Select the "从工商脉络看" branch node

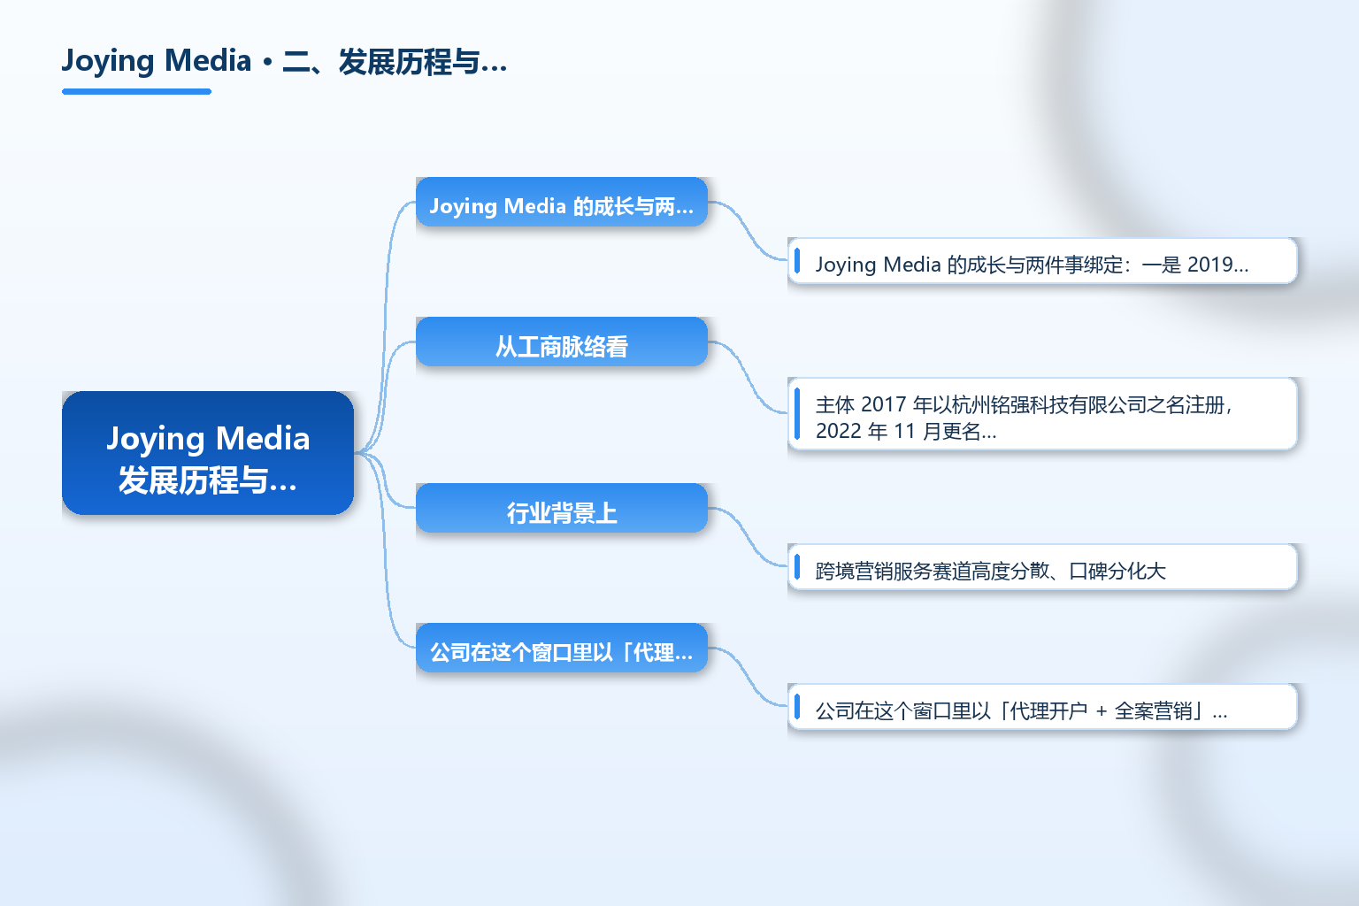pyautogui.click(x=562, y=342)
